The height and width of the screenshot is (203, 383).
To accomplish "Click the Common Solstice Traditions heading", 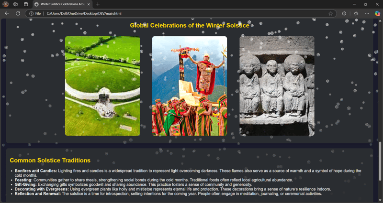I will (50, 160).
